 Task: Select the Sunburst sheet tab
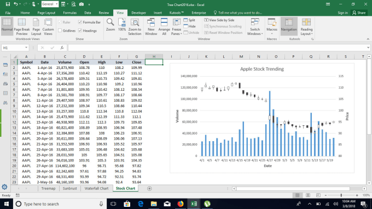(70, 188)
